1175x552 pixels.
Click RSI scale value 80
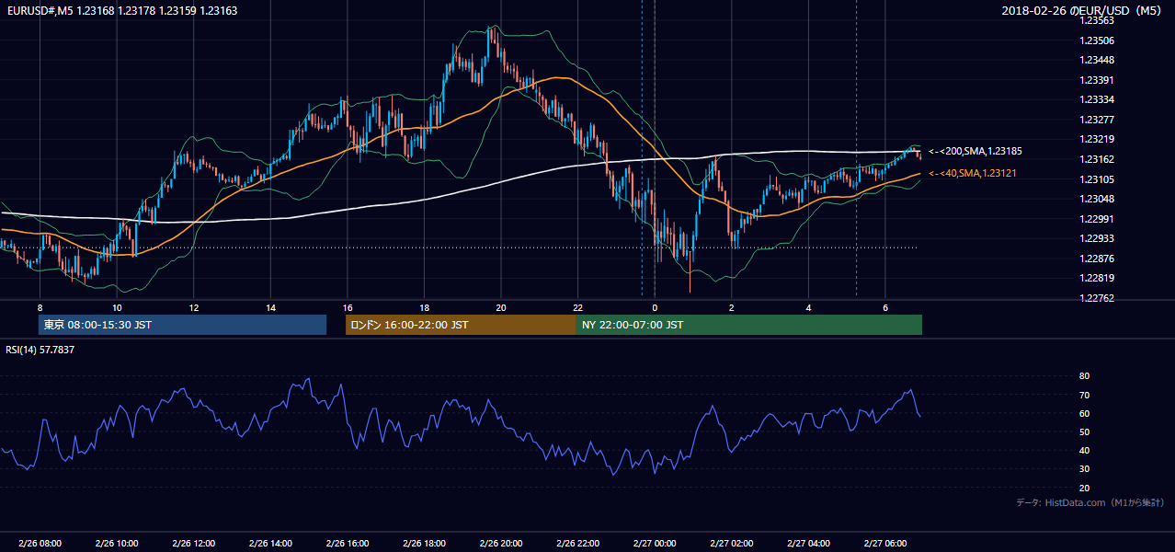tap(1084, 376)
